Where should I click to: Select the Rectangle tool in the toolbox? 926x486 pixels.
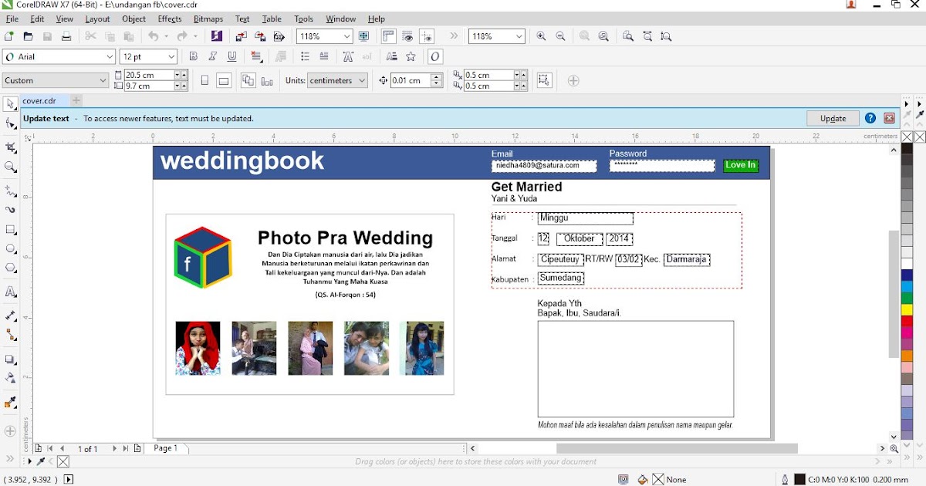(x=11, y=230)
